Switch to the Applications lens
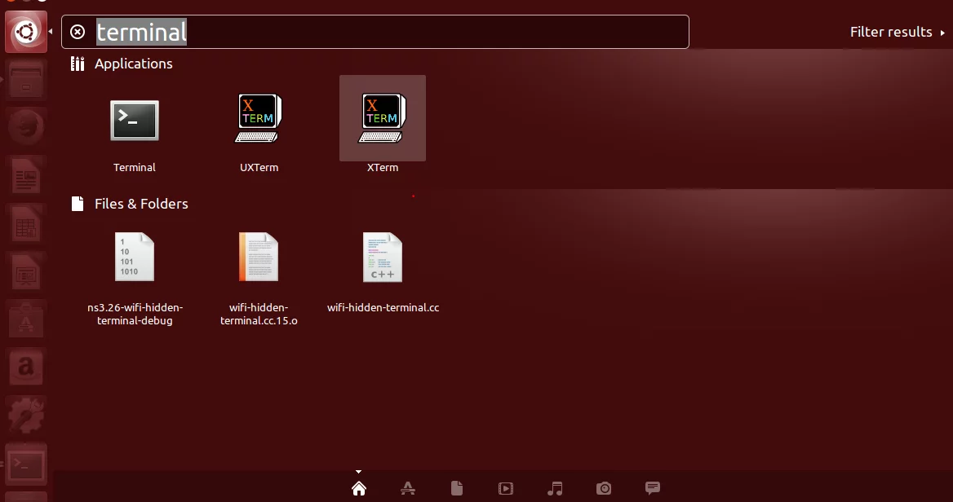 pos(408,488)
